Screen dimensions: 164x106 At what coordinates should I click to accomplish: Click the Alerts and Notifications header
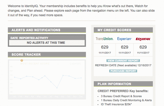click(x=47, y=30)
